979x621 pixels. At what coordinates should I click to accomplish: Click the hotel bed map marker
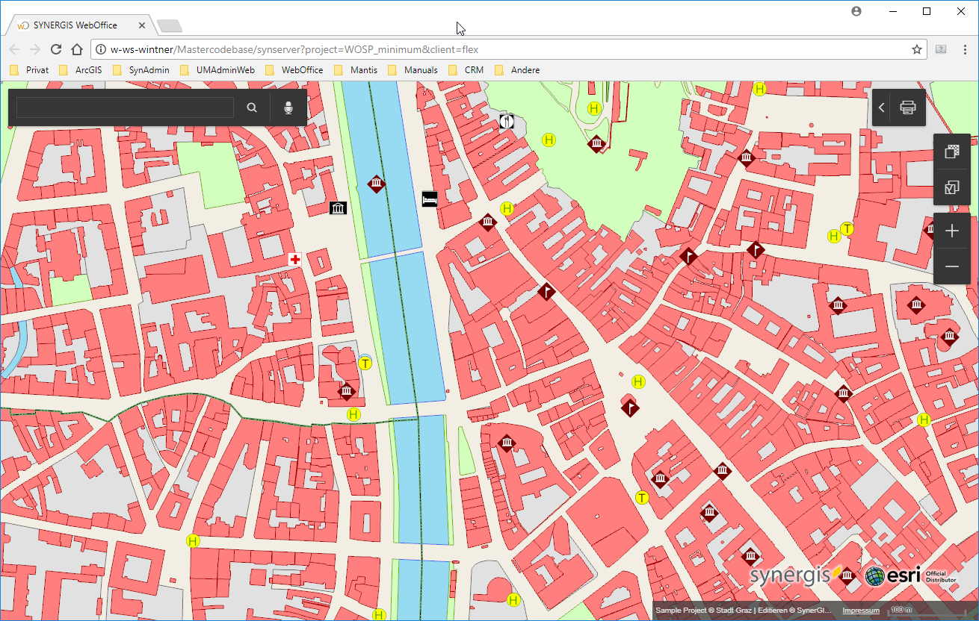point(429,199)
